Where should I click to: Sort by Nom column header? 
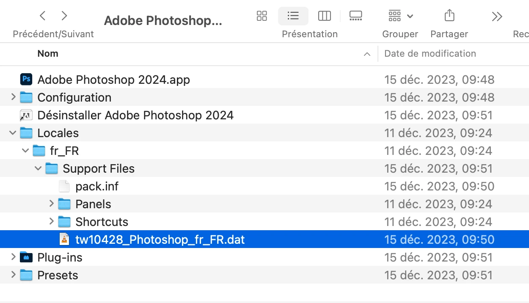tap(48, 54)
